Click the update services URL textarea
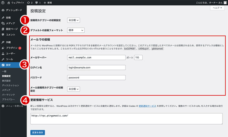This screenshot has height=137, width=228. pyautogui.click(x=126, y=118)
